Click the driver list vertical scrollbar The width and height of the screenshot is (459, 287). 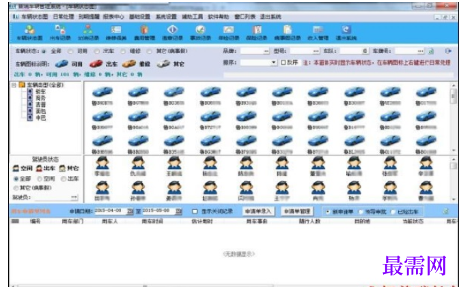pyautogui.click(x=454, y=179)
